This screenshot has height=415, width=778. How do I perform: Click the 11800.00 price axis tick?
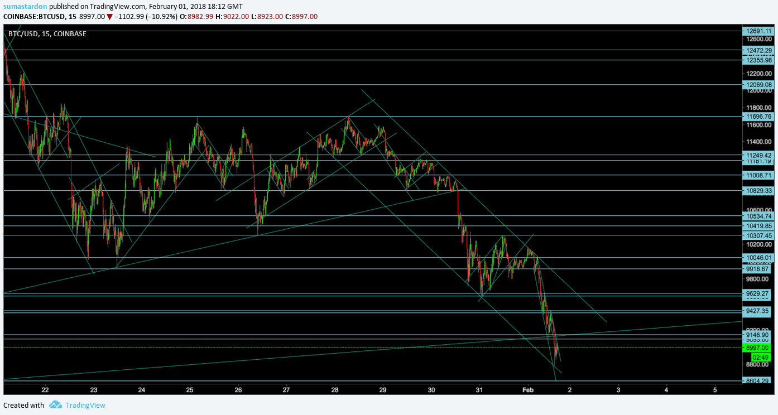point(758,108)
